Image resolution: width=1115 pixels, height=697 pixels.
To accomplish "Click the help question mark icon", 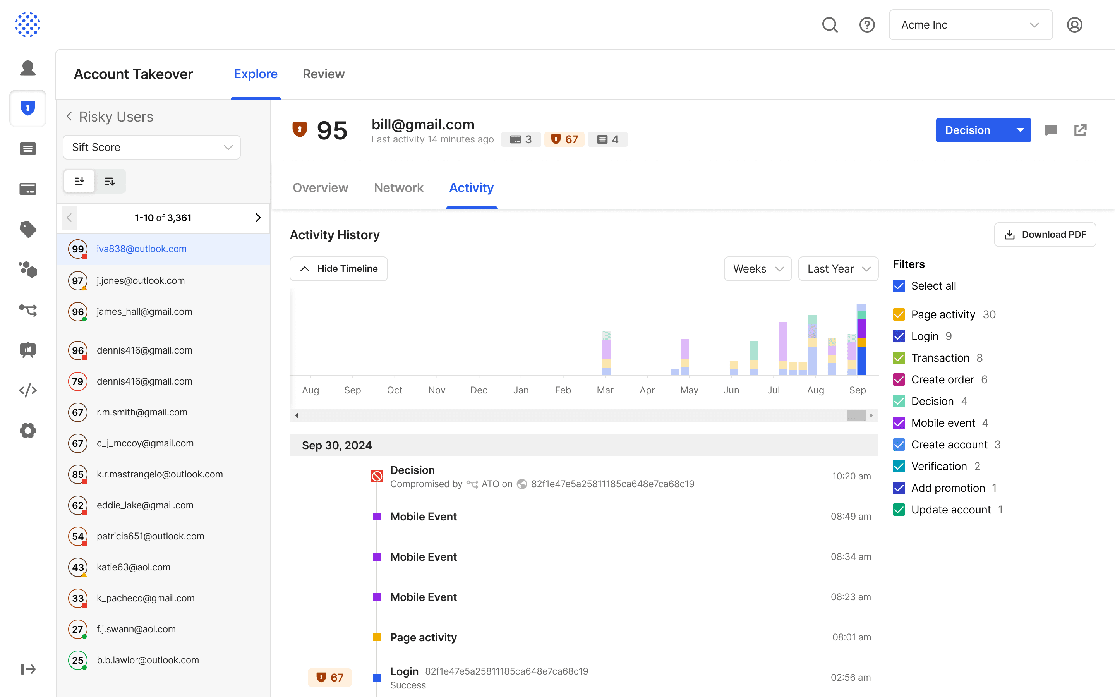I will coord(867,25).
